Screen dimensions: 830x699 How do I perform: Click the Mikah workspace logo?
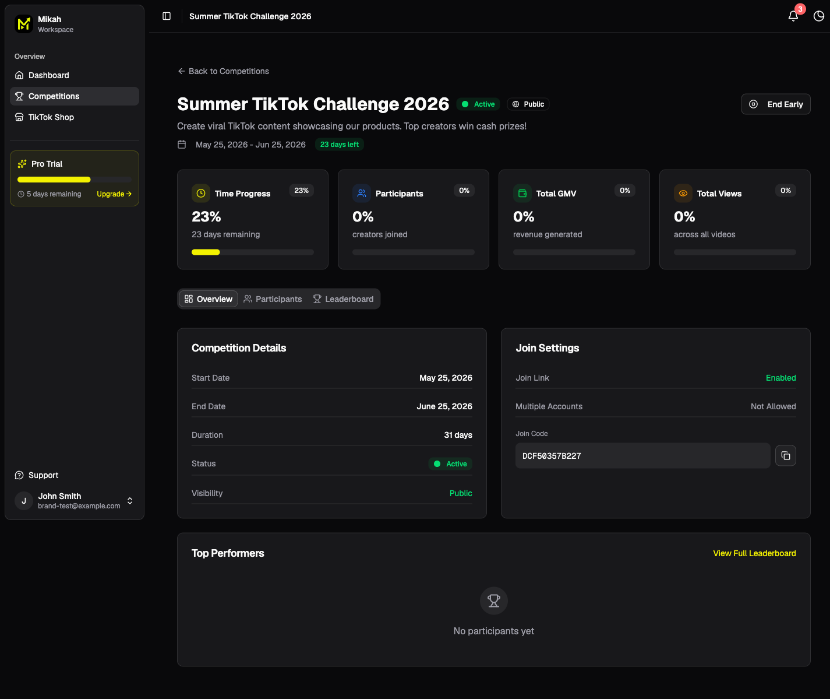pos(24,24)
